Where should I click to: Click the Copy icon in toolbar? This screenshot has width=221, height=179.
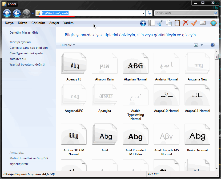[169, 23]
